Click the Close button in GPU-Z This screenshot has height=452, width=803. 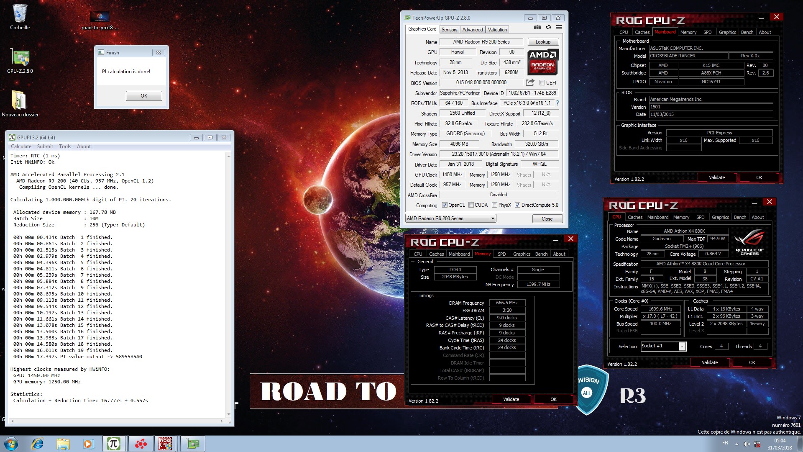547,219
